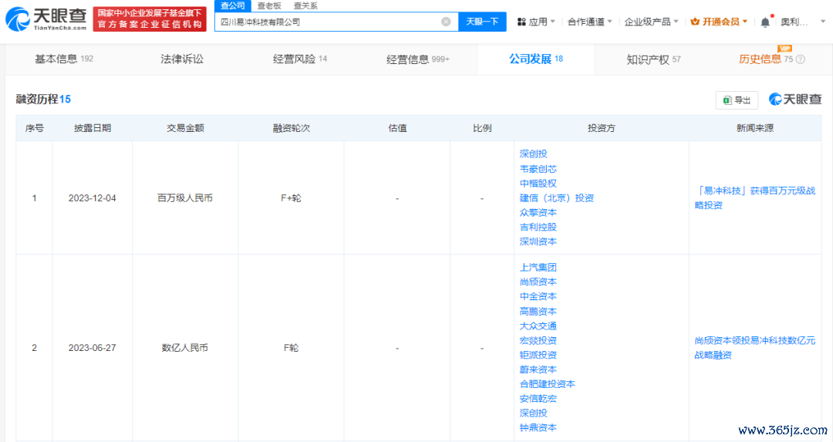Open the 经营信息 tab

(417, 59)
